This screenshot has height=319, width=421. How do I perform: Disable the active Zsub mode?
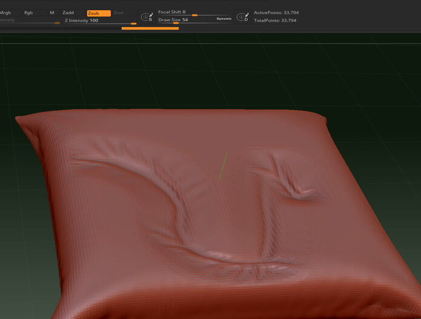click(x=99, y=13)
